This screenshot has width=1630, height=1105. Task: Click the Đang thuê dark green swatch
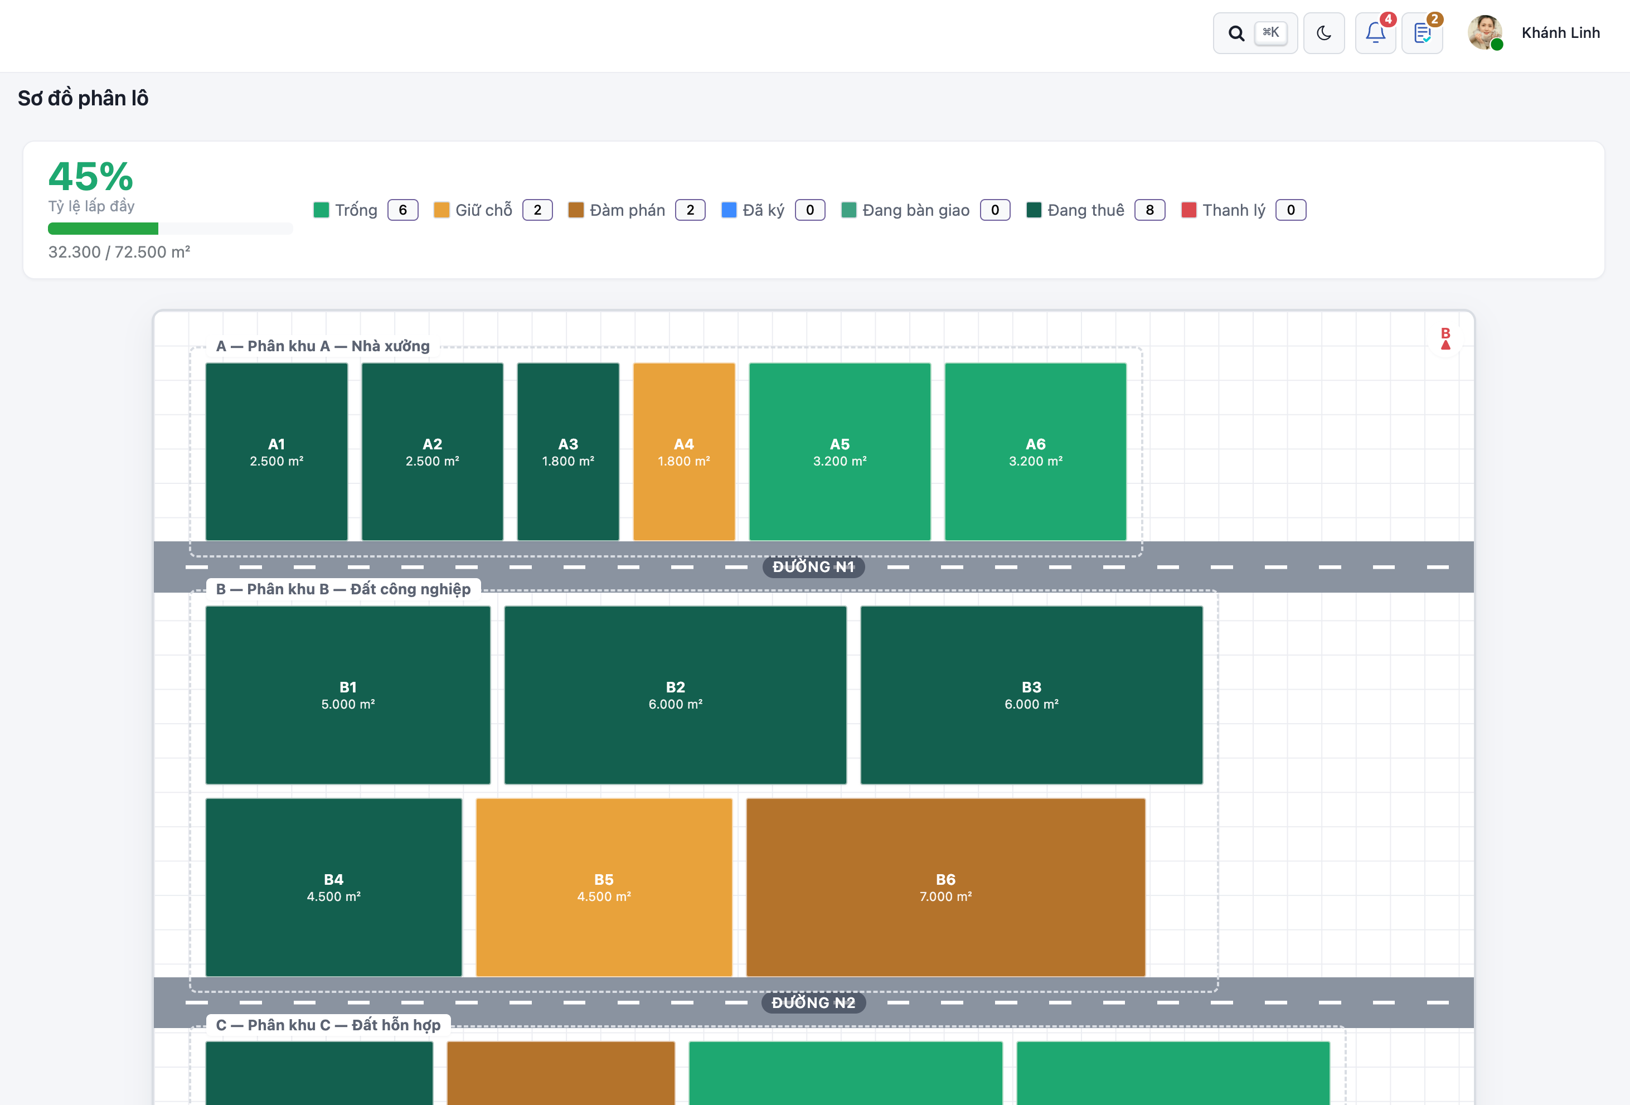point(1034,210)
